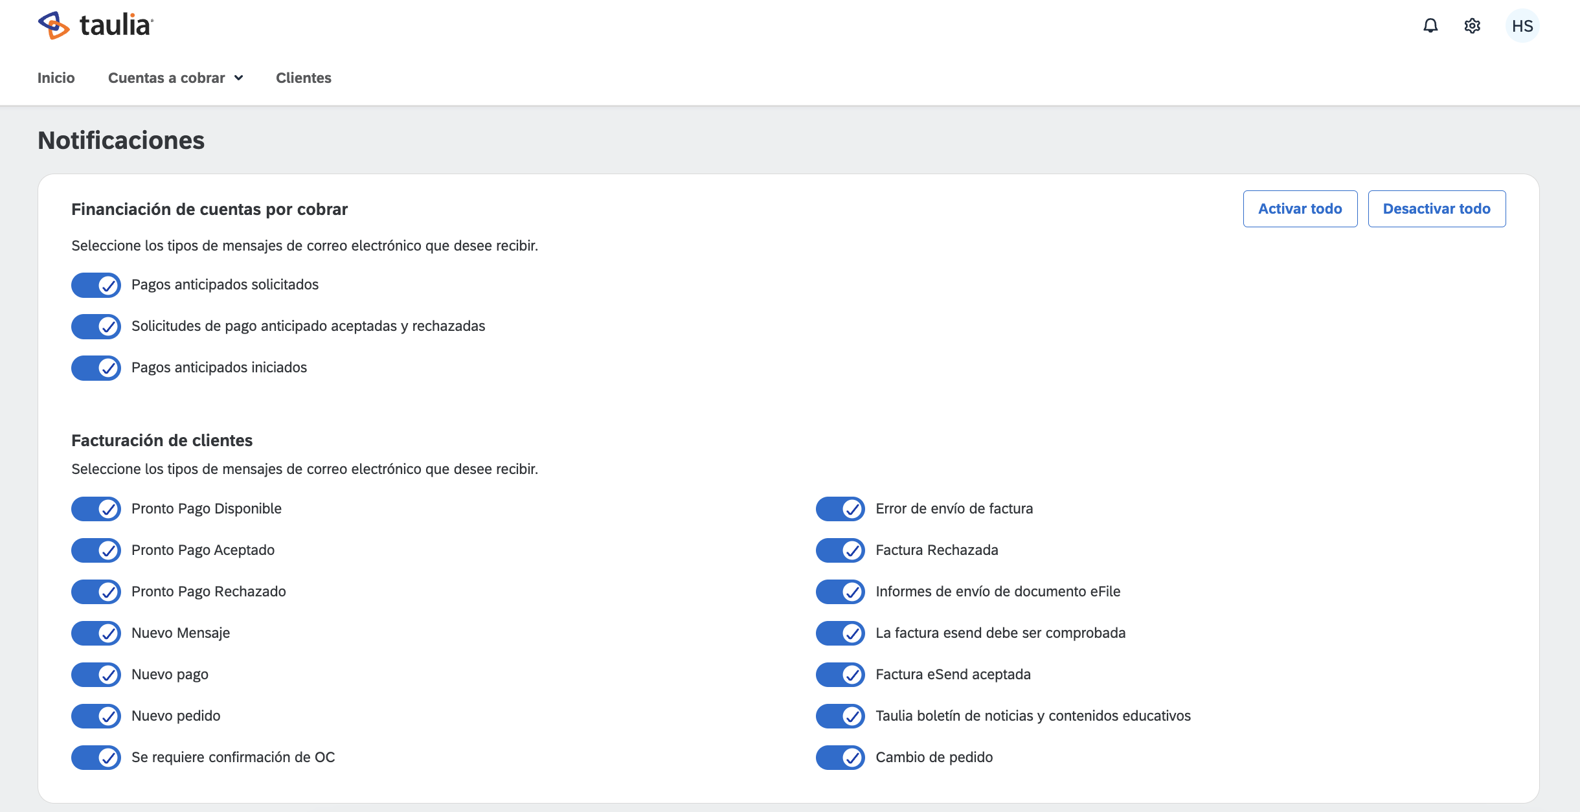Toggle La factura esend debe ser comprobada
The height and width of the screenshot is (812, 1580).
coord(841,633)
